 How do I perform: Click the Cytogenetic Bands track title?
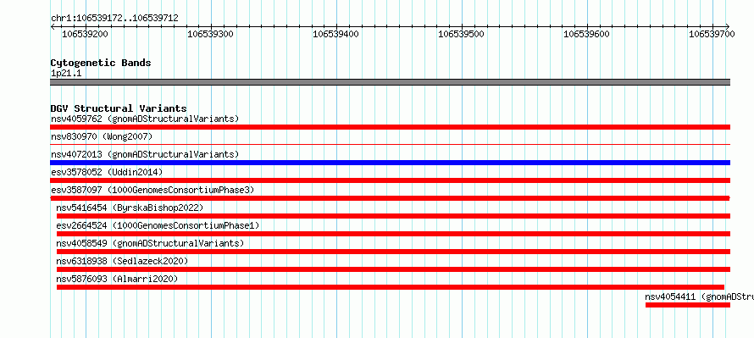click(101, 63)
